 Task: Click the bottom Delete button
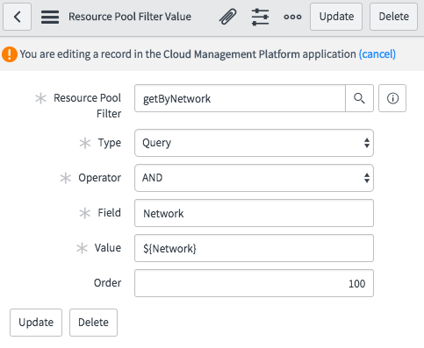click(x=93, y=323)
